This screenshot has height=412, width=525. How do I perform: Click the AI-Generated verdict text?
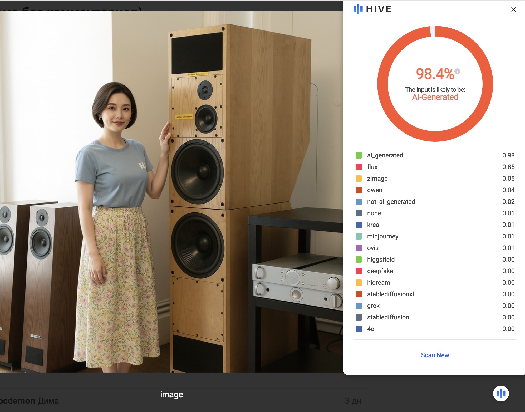pos(435,97)
